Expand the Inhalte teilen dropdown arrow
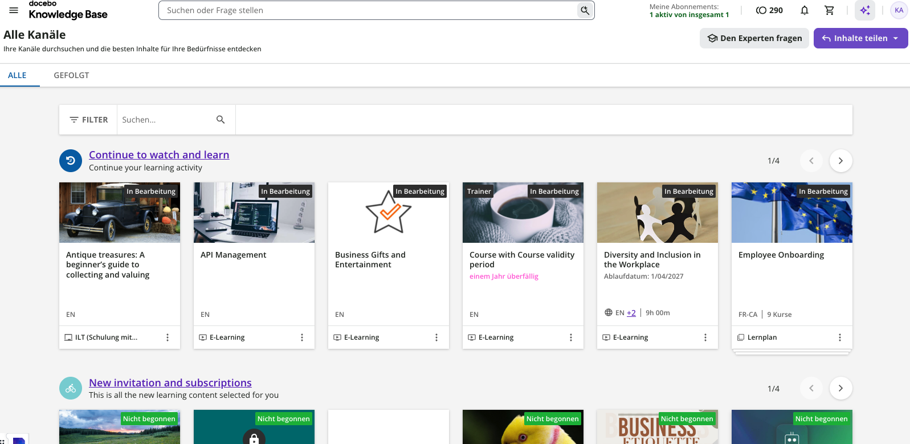This screenshot has height=444, width=910. 896,38
